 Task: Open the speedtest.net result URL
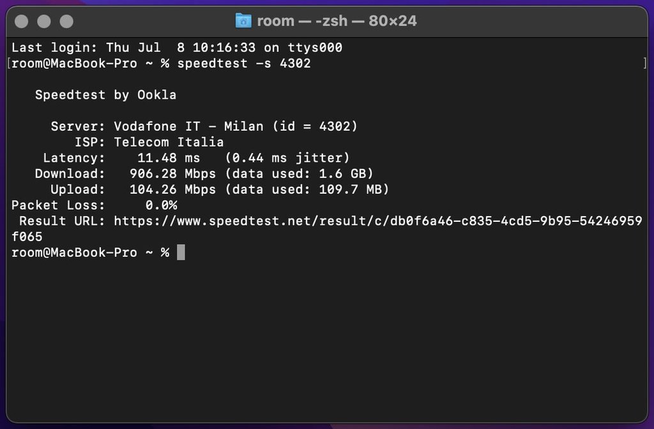click(x=377, y=221)
